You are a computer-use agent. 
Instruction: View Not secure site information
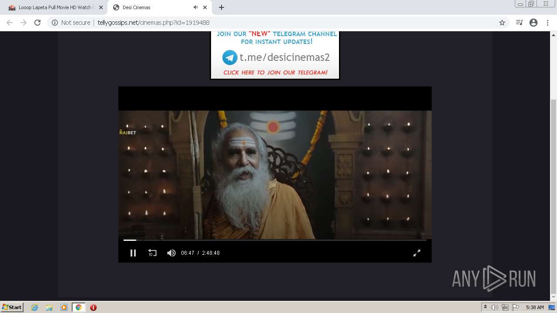click(x=71, y=23)
